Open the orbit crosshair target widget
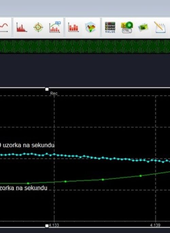The height and width of the screenshot is (233, 170). (x=38, y=27)
